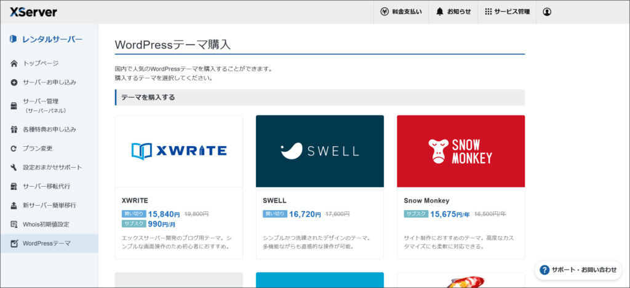630x288 pixels.
Task: Click the SWELL logo thumbnail
Action: click(x=320, y=151)
